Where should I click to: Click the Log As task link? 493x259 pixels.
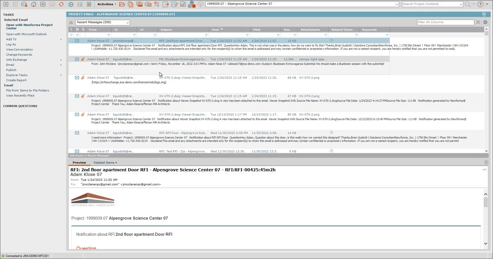11,44
